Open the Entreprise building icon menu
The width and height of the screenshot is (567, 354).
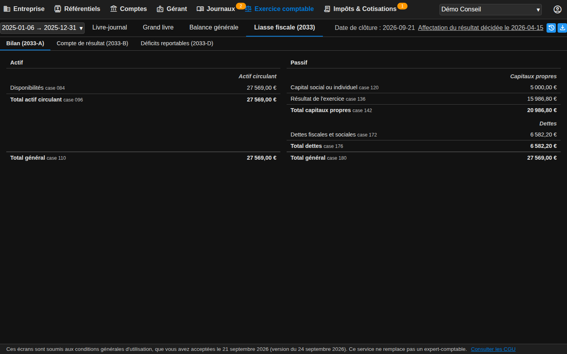[7, 9]
